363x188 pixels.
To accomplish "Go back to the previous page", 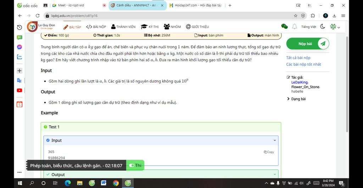I will tap(20, 16).
